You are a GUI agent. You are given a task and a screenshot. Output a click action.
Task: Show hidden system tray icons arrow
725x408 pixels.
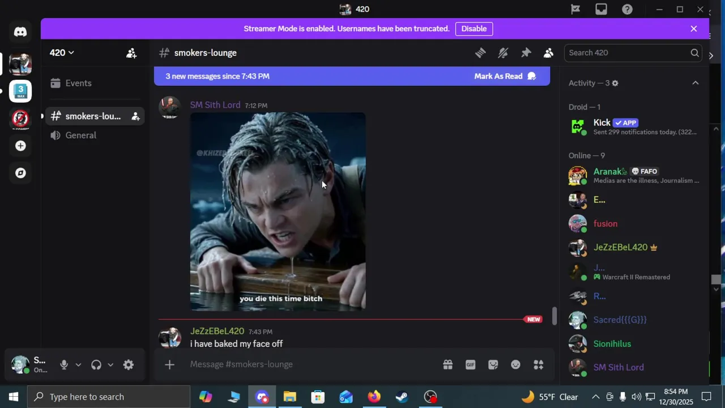[x=596, y=397]
